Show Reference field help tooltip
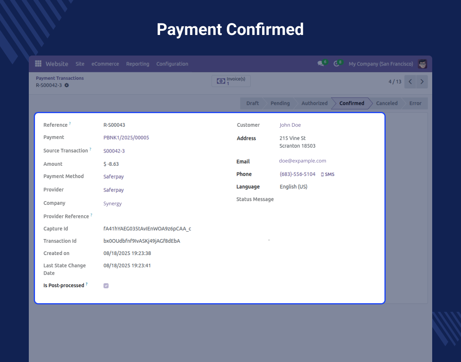461x362 pixels. click(70, 123)
